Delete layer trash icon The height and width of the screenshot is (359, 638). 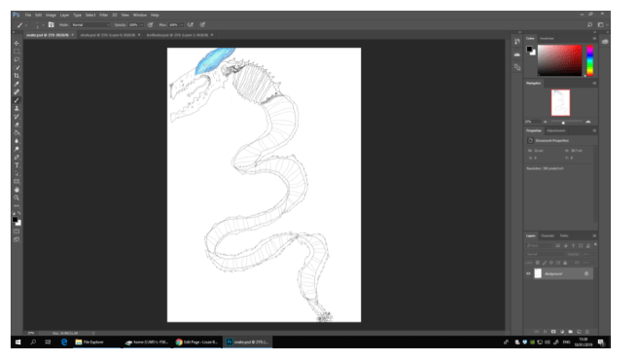pos(586,332)
